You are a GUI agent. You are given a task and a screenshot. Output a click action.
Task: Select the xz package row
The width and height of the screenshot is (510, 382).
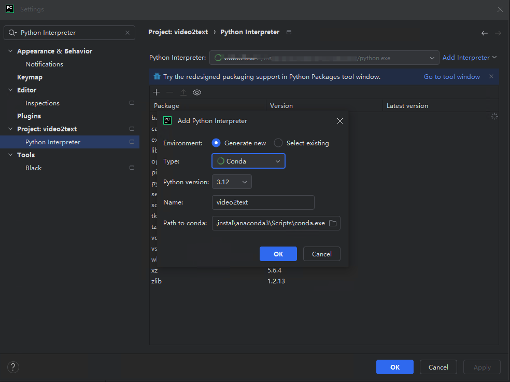[324, 270]
